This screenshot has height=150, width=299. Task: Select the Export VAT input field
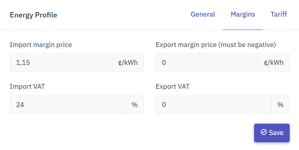point(213,105)
